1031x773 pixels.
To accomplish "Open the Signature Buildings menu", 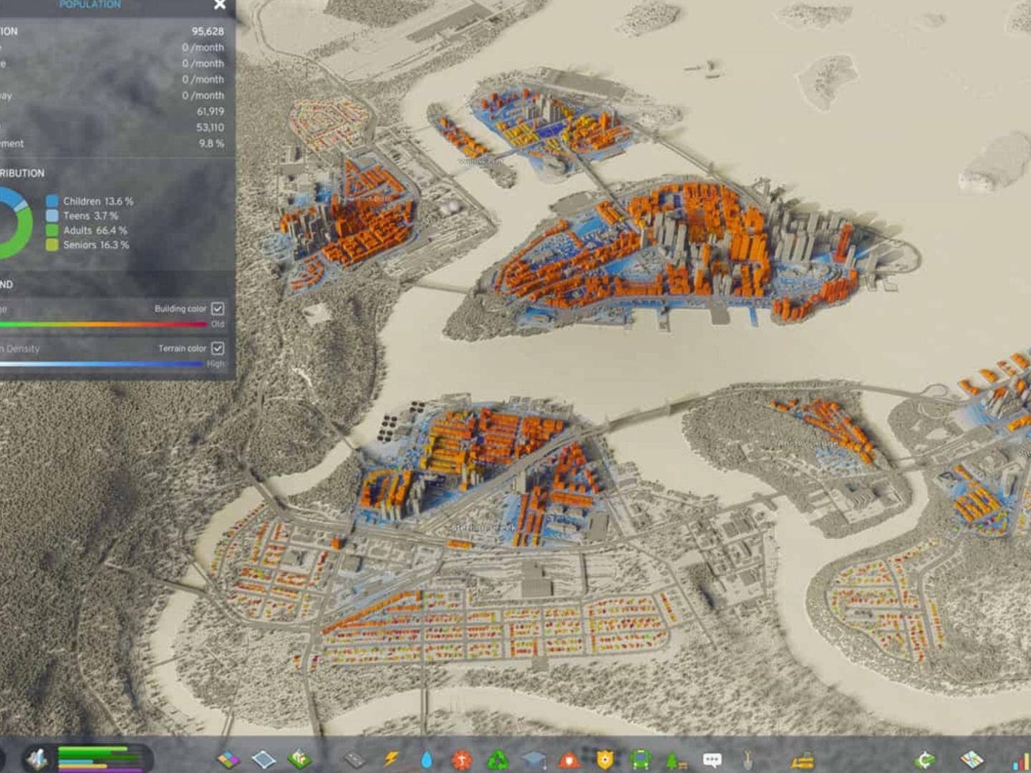I will pyautogui.click(x=299, y=759).
